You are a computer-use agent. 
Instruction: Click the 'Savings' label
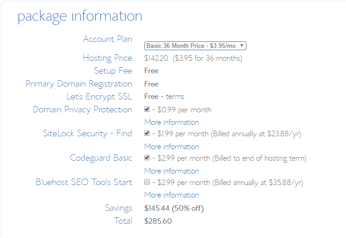pyautogui.click(x=119, y=208)
